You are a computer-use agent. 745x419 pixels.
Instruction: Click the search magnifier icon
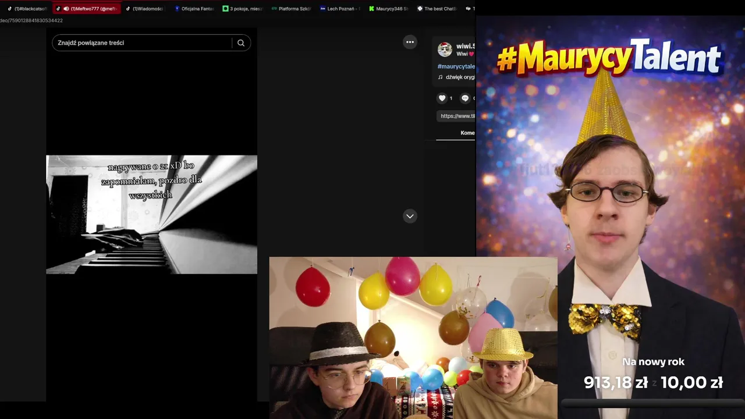tap(241, 42)
